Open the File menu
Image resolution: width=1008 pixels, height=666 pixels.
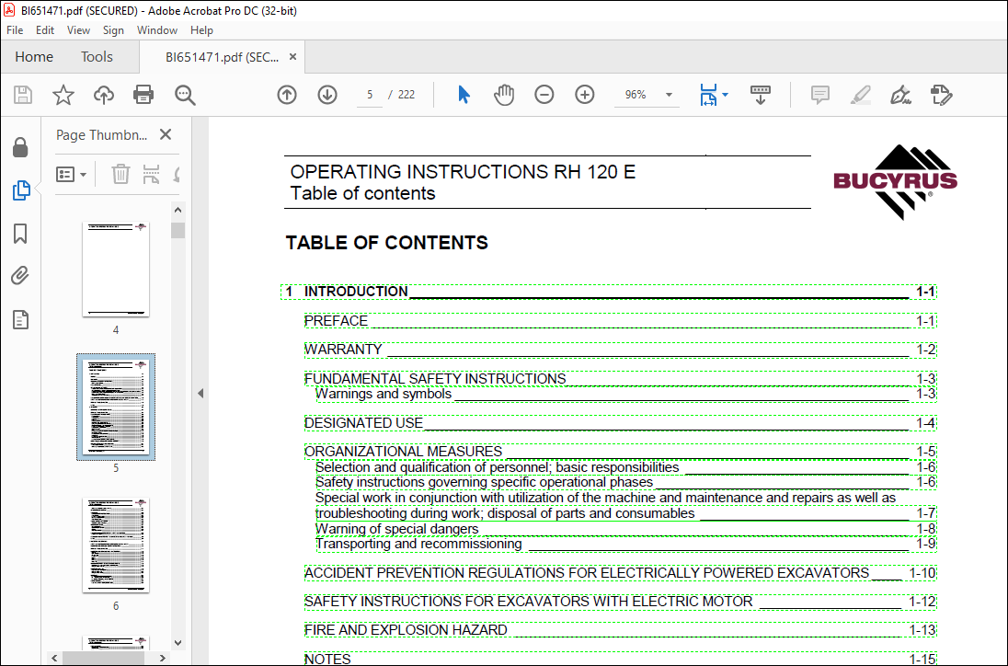pos(15,30)
